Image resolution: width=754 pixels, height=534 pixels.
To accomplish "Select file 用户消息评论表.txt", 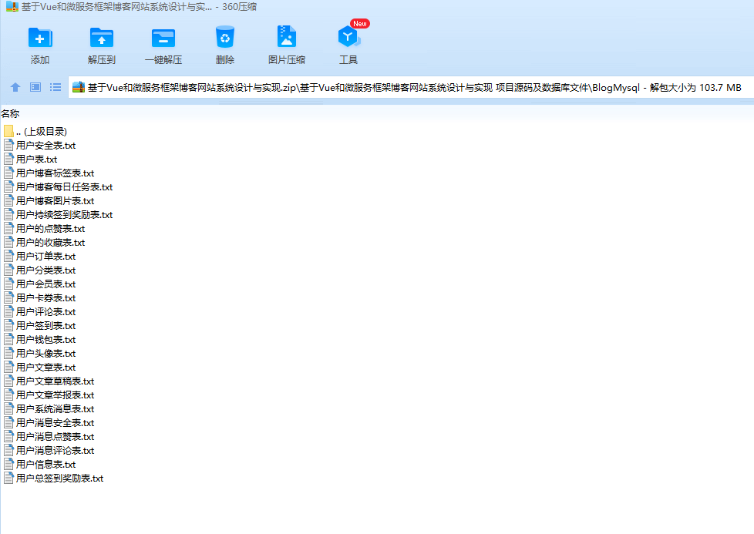I will [49, 452].
